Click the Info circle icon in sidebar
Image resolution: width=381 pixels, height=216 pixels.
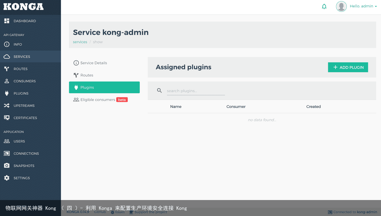pos(7,44)
